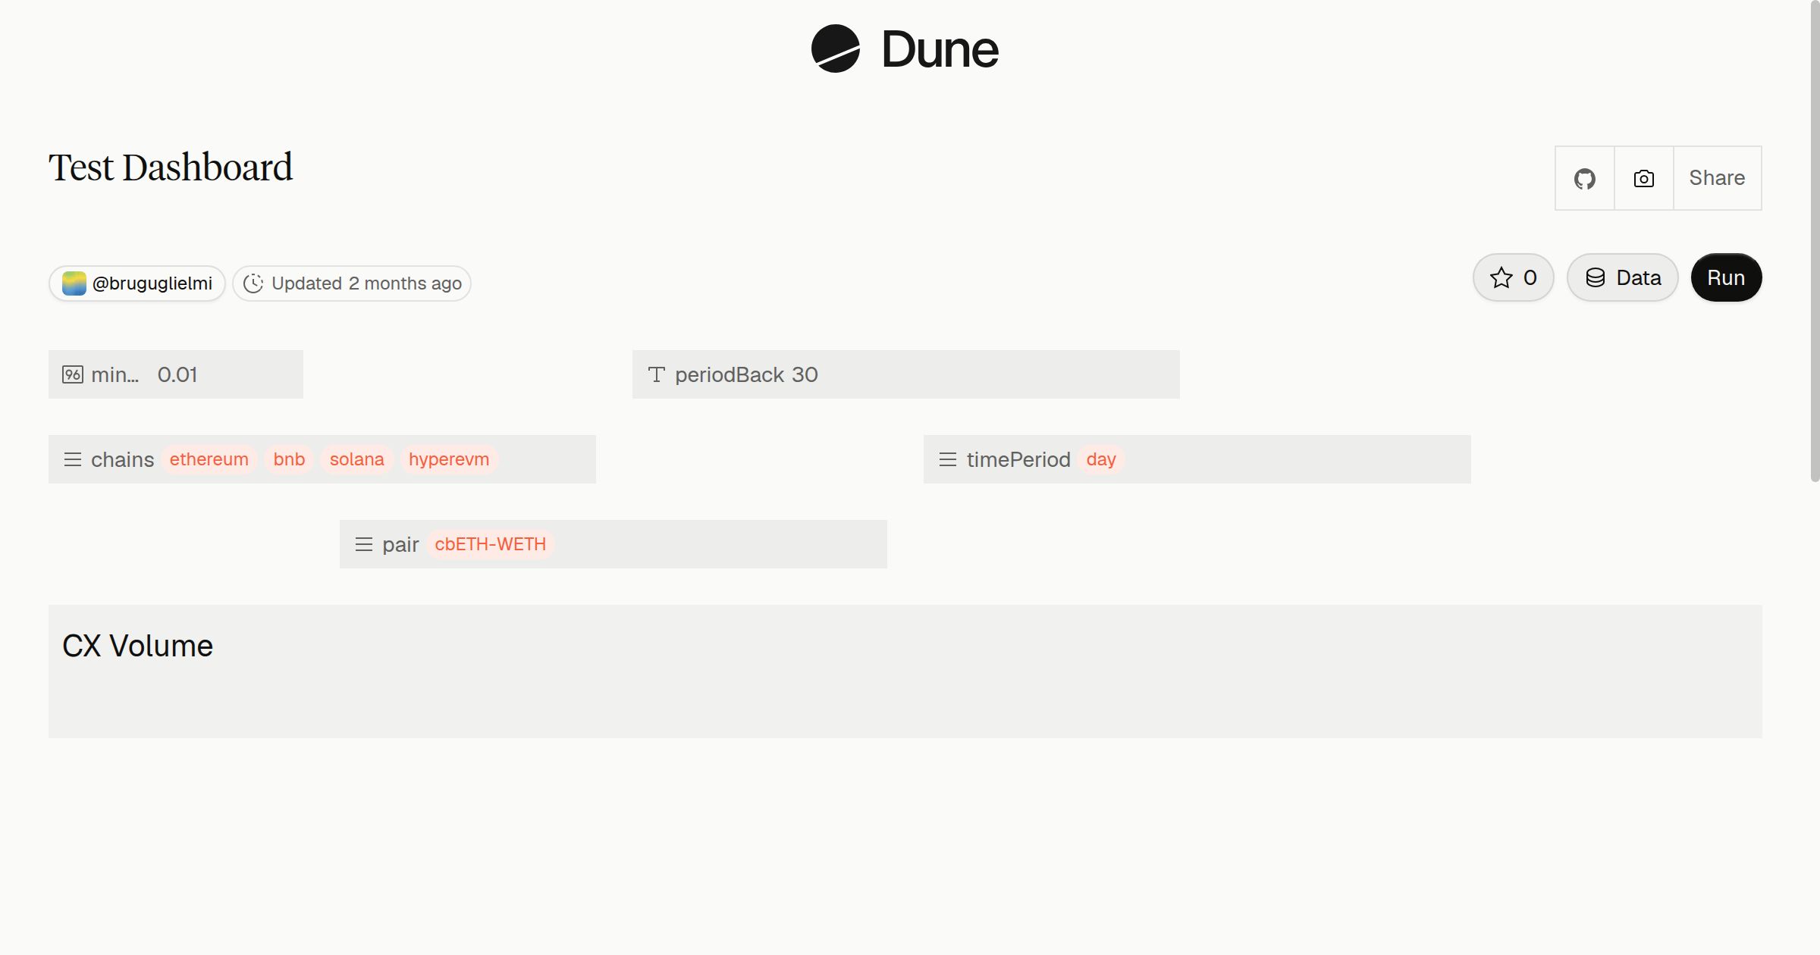Viewport: 1820px width, 955px height.
Task: Click the min parameter field value 0.01
Action: [x=176, y=374]
